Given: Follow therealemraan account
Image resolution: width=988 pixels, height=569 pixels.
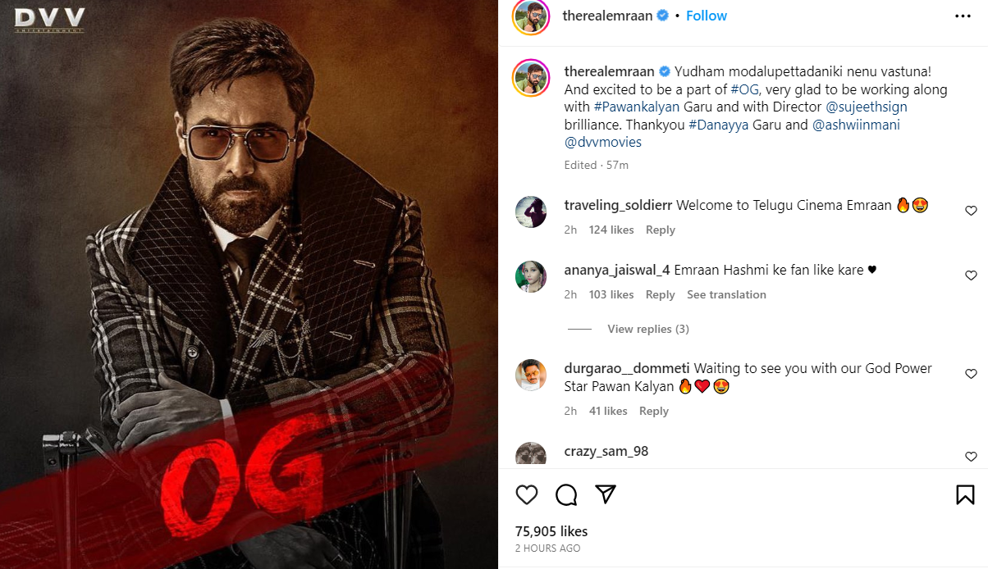Looking at the screenshot, I should (x=707, y=16).
